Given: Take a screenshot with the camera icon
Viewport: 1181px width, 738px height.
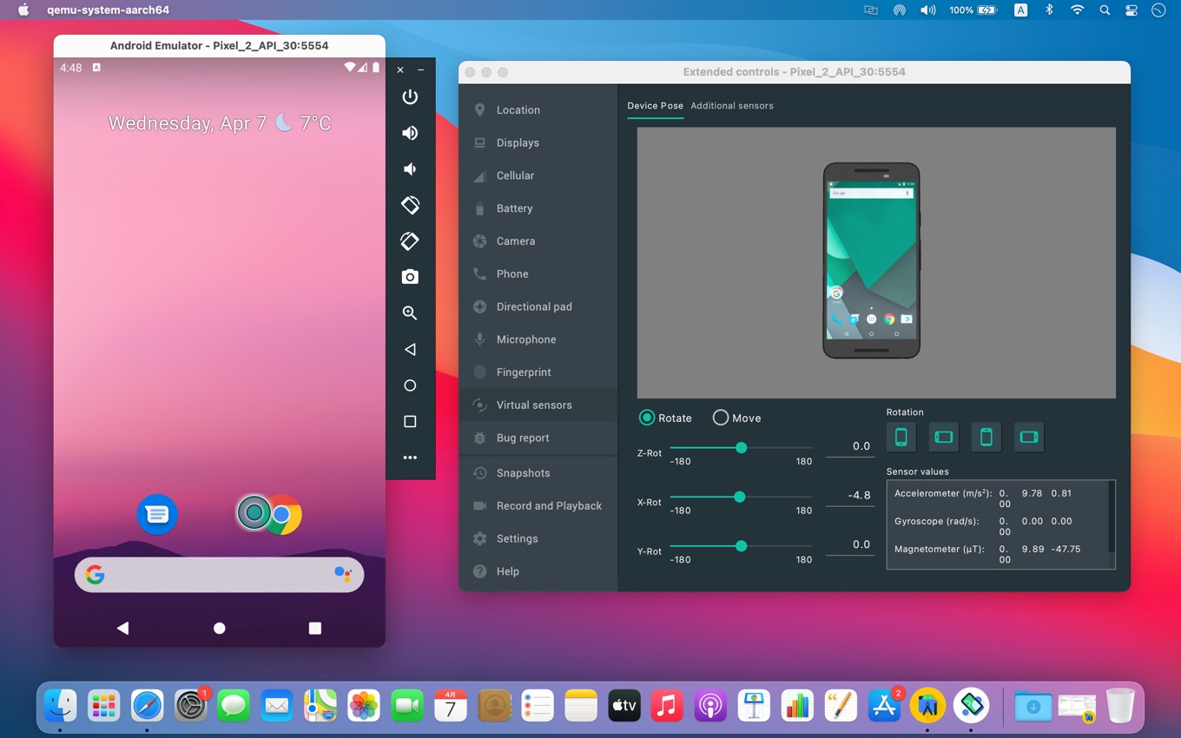Looking at the screenshot, I should click(x=410, y=277).
